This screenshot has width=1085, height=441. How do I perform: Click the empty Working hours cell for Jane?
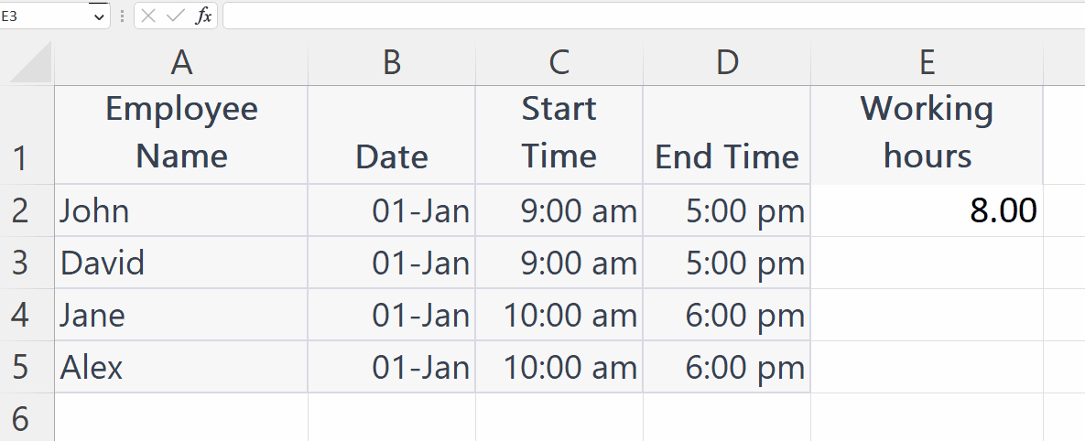pyautogui.click(x=928, y=315)
